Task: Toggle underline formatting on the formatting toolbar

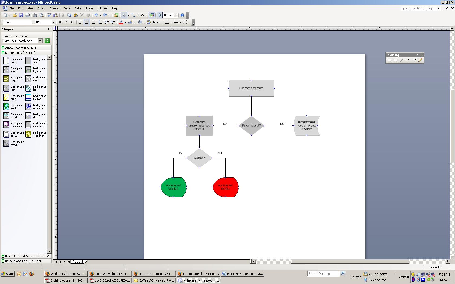Action: [73, 22]
